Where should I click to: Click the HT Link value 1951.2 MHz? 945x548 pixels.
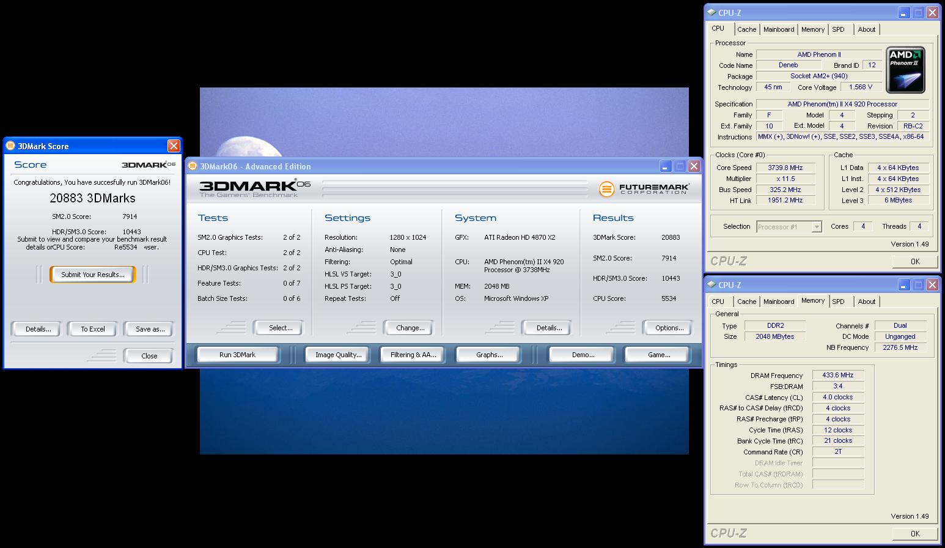785,200
